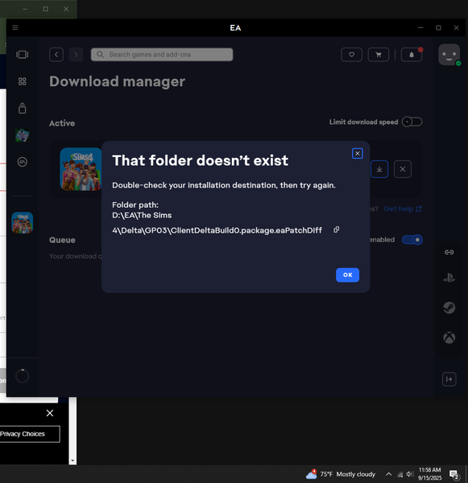Click The Sims 4 cover art thumbnail
The height and width of the screenshot is (483, 468).
(x=81, y=169)
